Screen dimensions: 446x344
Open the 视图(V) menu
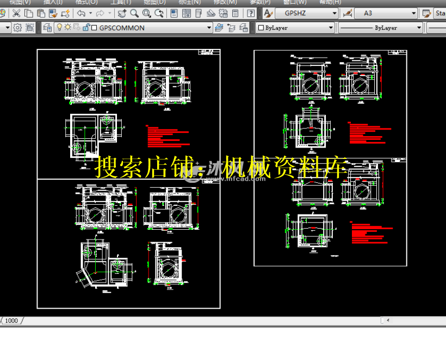coord(20,2)
